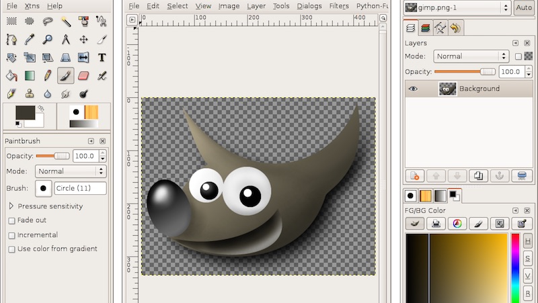Select the Paths tool
This screenshot has height=303, width=538.
point(11,40)
